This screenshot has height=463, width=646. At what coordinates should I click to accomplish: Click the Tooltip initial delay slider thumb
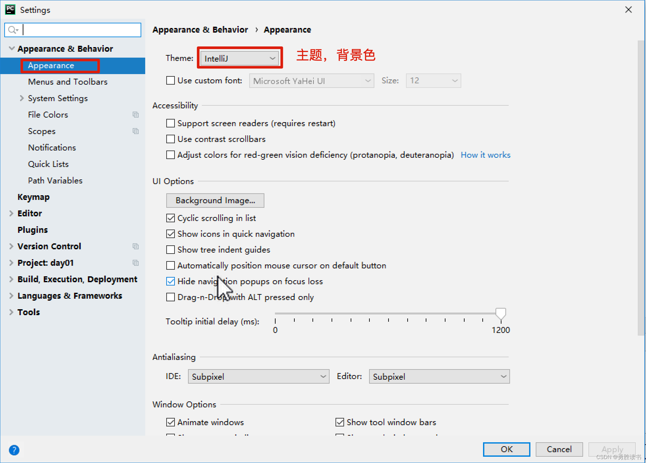[x=500, y=313]
